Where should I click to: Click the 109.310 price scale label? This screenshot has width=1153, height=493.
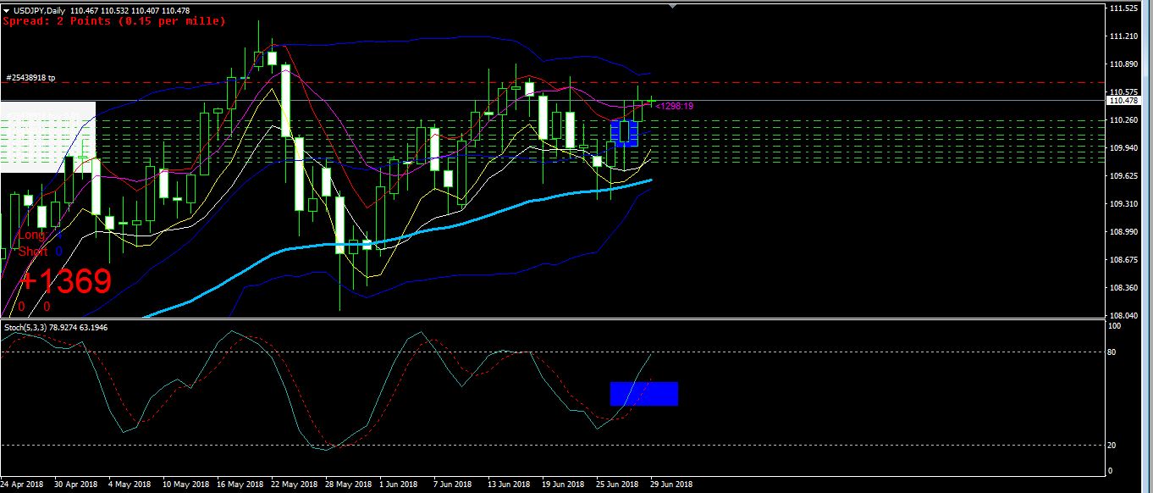[1123, 204]
